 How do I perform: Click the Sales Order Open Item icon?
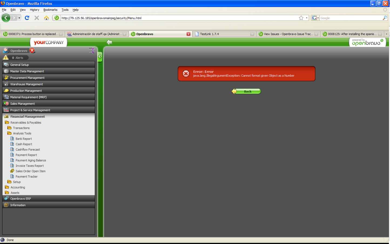point(12,171)
